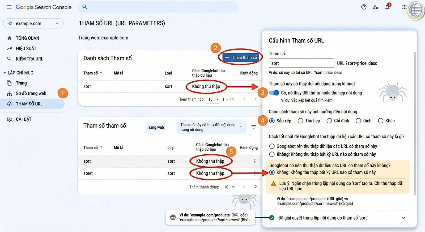Expand the resolved duplicate content notice
Image resolution: width=425 pixels, height=232 pixels.
tap(403, 218)
